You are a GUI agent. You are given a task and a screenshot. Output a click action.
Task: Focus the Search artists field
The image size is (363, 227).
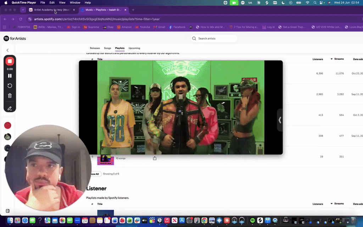coord(214,38)
